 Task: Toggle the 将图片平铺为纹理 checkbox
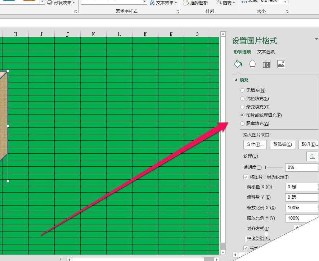click(246, 177)
